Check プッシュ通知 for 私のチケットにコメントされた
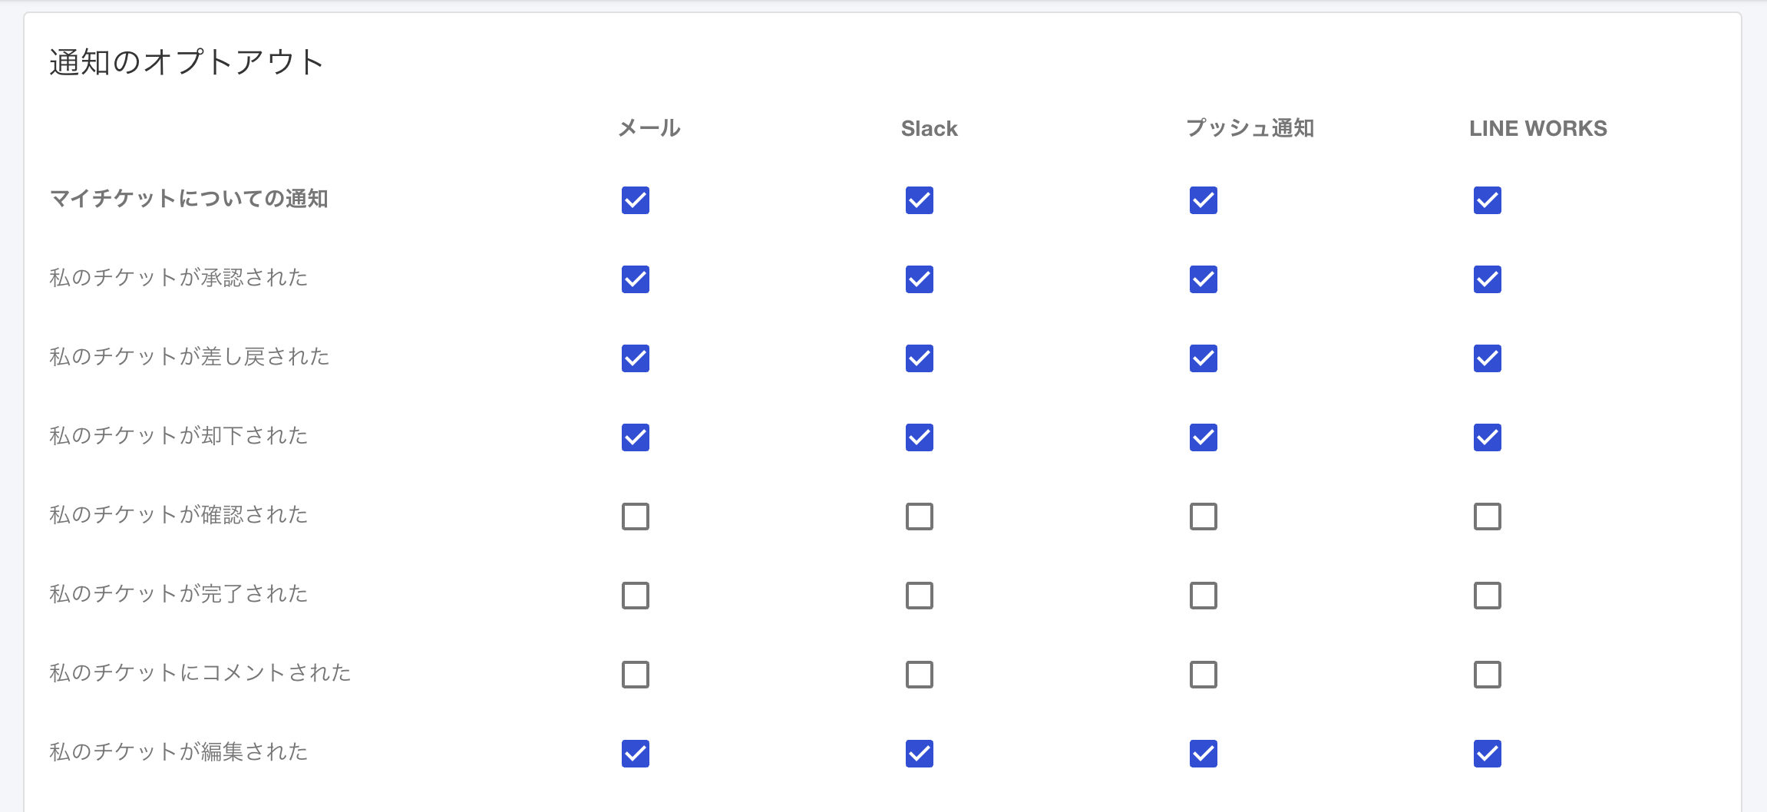Screen dimensions: 1767x812 pyautogui.click(x=1204, y=675)
